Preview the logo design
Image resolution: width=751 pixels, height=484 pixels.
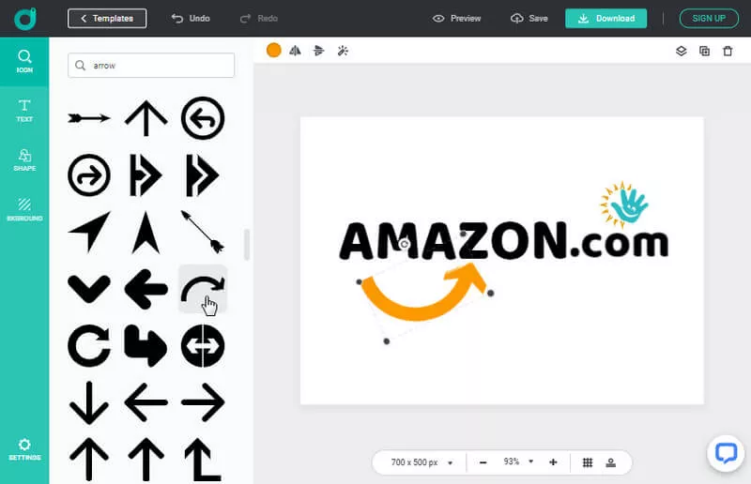point(456,18)
